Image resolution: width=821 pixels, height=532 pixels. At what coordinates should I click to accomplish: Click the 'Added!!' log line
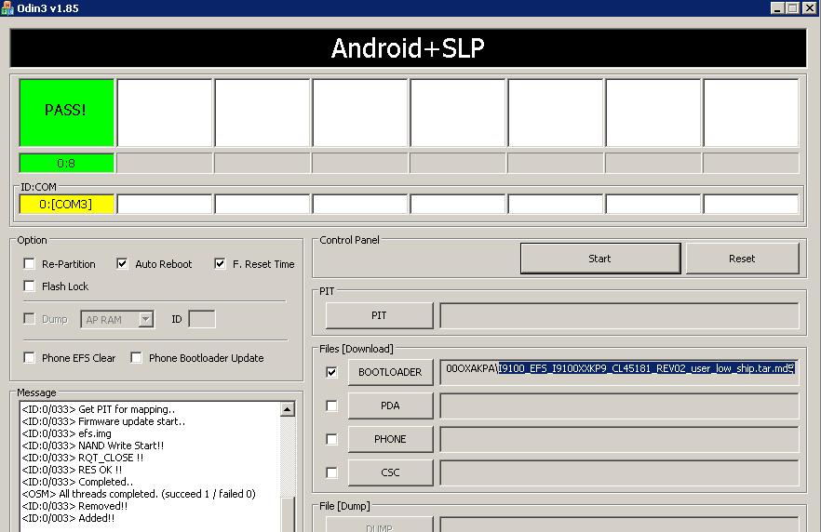tap(68, 518)
